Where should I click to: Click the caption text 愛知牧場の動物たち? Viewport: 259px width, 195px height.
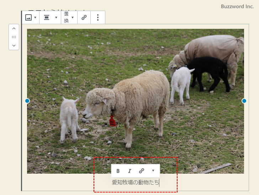135,183
